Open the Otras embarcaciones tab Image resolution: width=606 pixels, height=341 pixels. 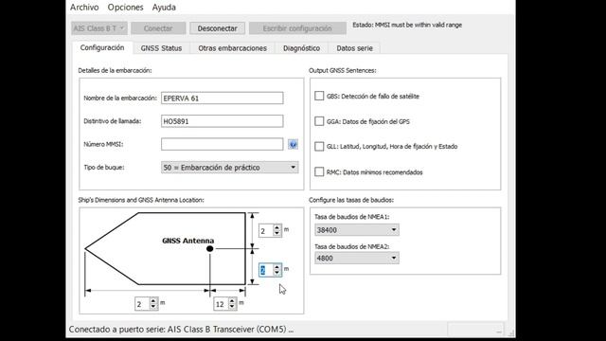point(232,48)
